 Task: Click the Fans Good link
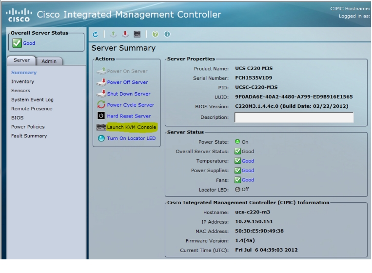[x=248, y=180]
